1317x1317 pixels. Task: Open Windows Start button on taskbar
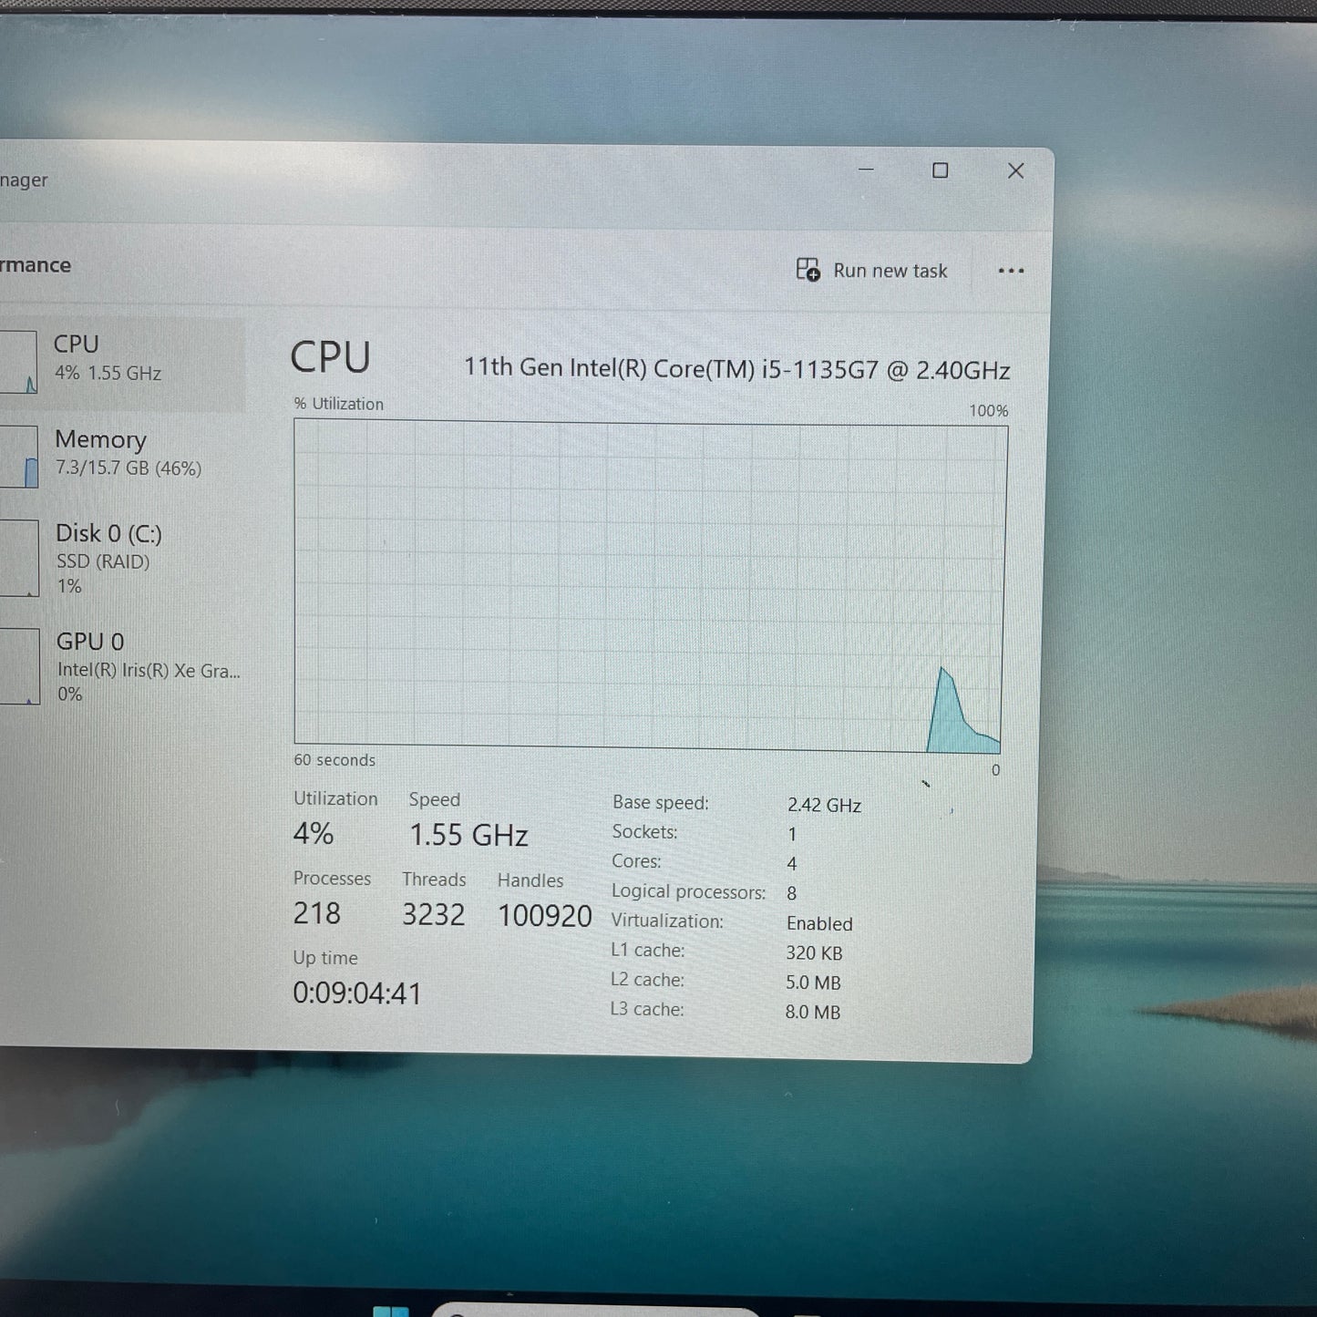pyautogui.click(x=391, y=1311)
